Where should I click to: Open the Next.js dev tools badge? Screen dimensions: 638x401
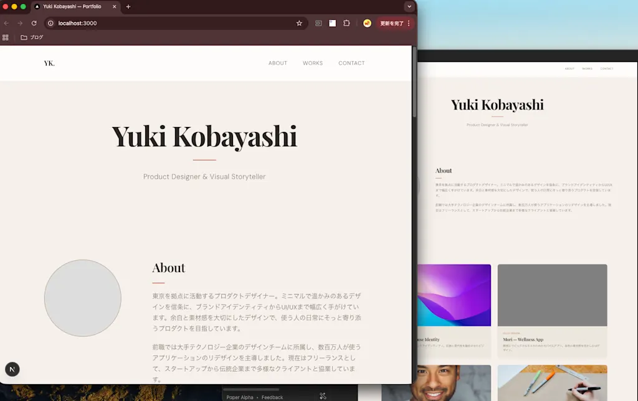(12, 369)
